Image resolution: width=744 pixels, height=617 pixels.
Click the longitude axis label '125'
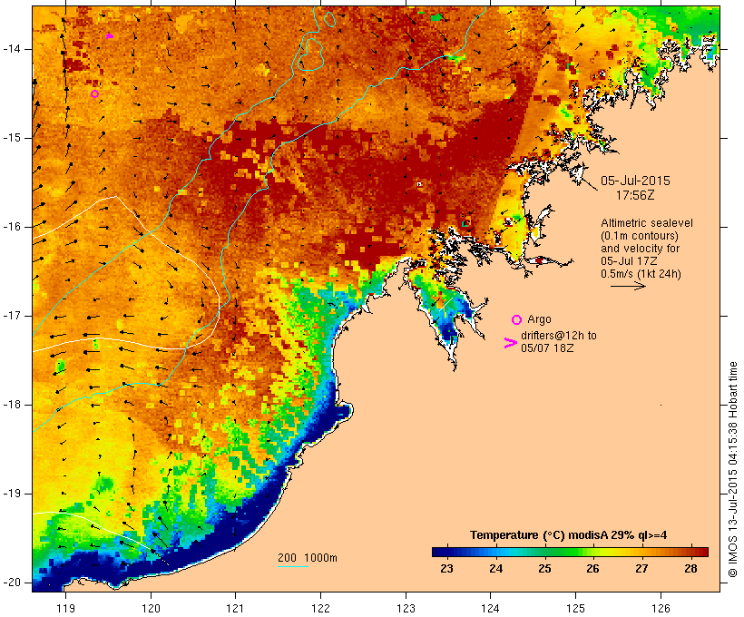coord(575,608)
